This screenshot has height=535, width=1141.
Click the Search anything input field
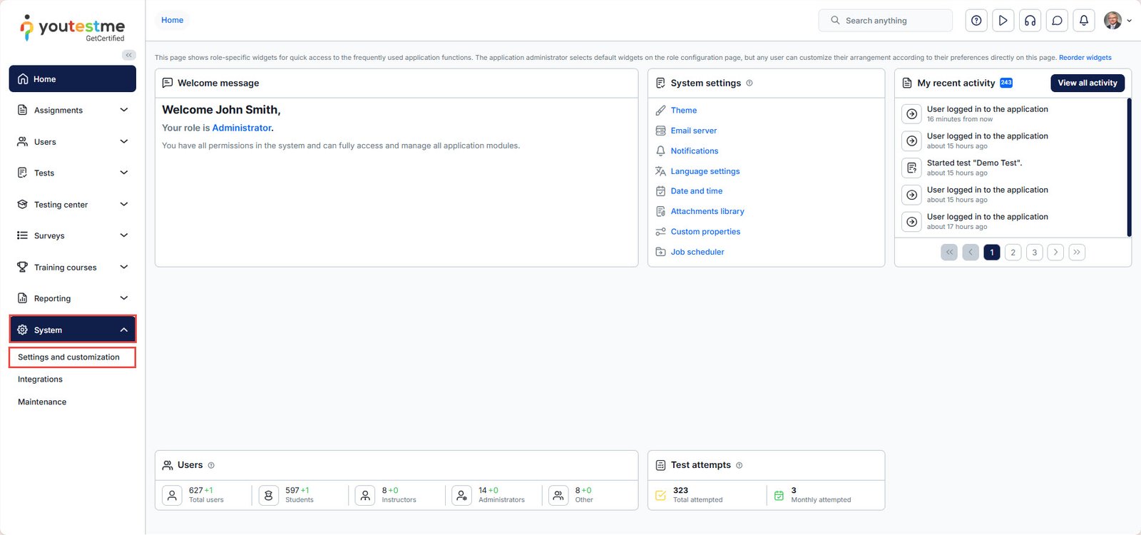[891, 21]
